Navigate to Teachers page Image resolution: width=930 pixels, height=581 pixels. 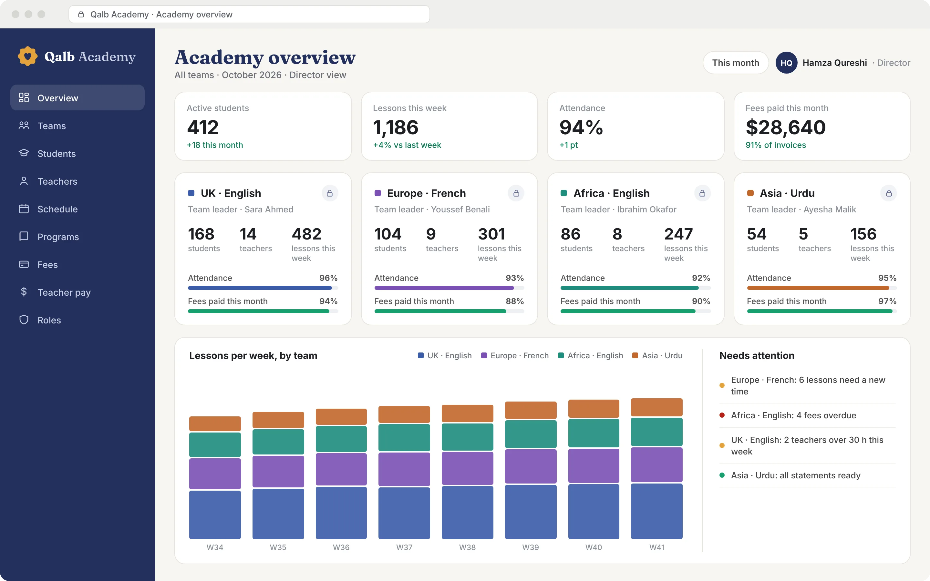pyautogui.click(x=77, y=181)
